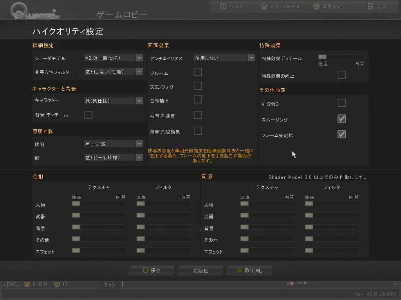Click the Help (ヘルプ) exclamation icon

[223, 6]
